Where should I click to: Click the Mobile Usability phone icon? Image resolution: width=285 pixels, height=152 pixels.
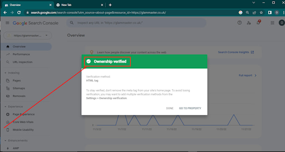pyautogui.click(x=8, y=130)
